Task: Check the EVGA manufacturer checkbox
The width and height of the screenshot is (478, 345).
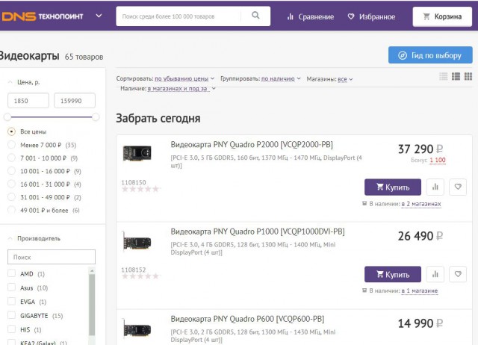Action: 12,302
